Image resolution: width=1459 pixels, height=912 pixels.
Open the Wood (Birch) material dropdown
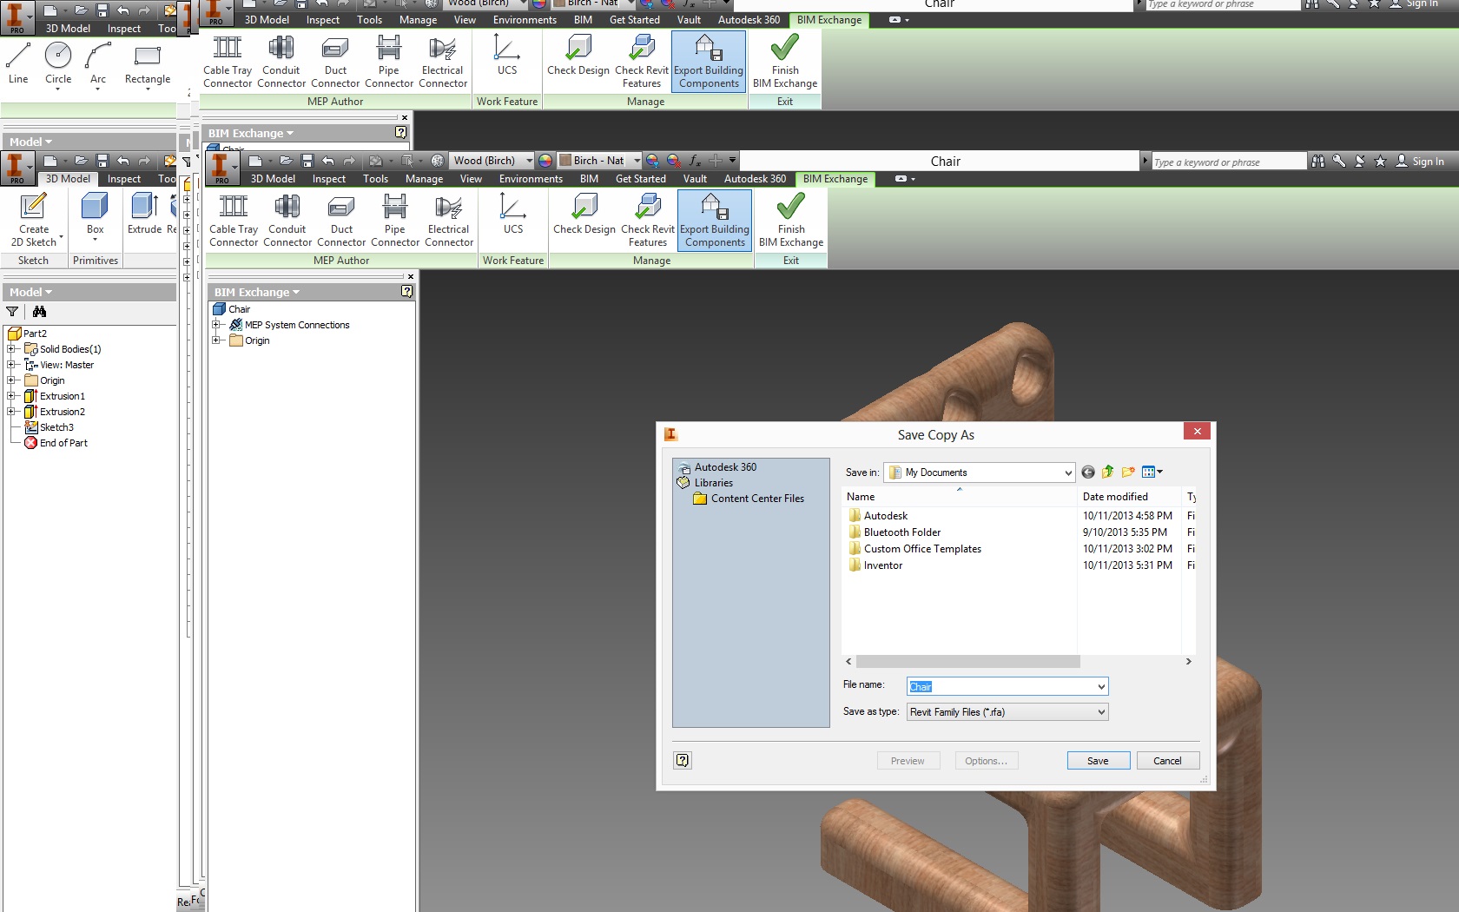[529, 161]
